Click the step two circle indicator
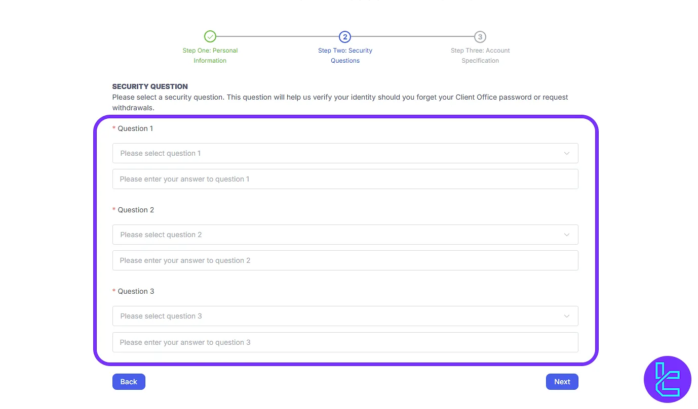Screen dimensions: 698x409 (345, 36)
